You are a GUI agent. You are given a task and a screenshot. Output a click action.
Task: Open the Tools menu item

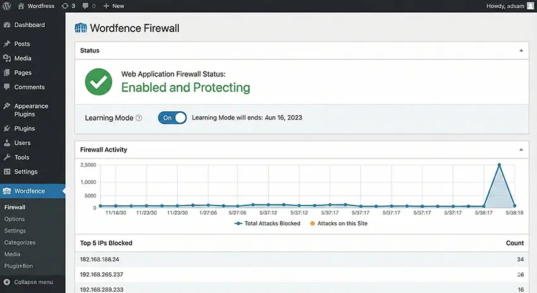tap(21, 157)
